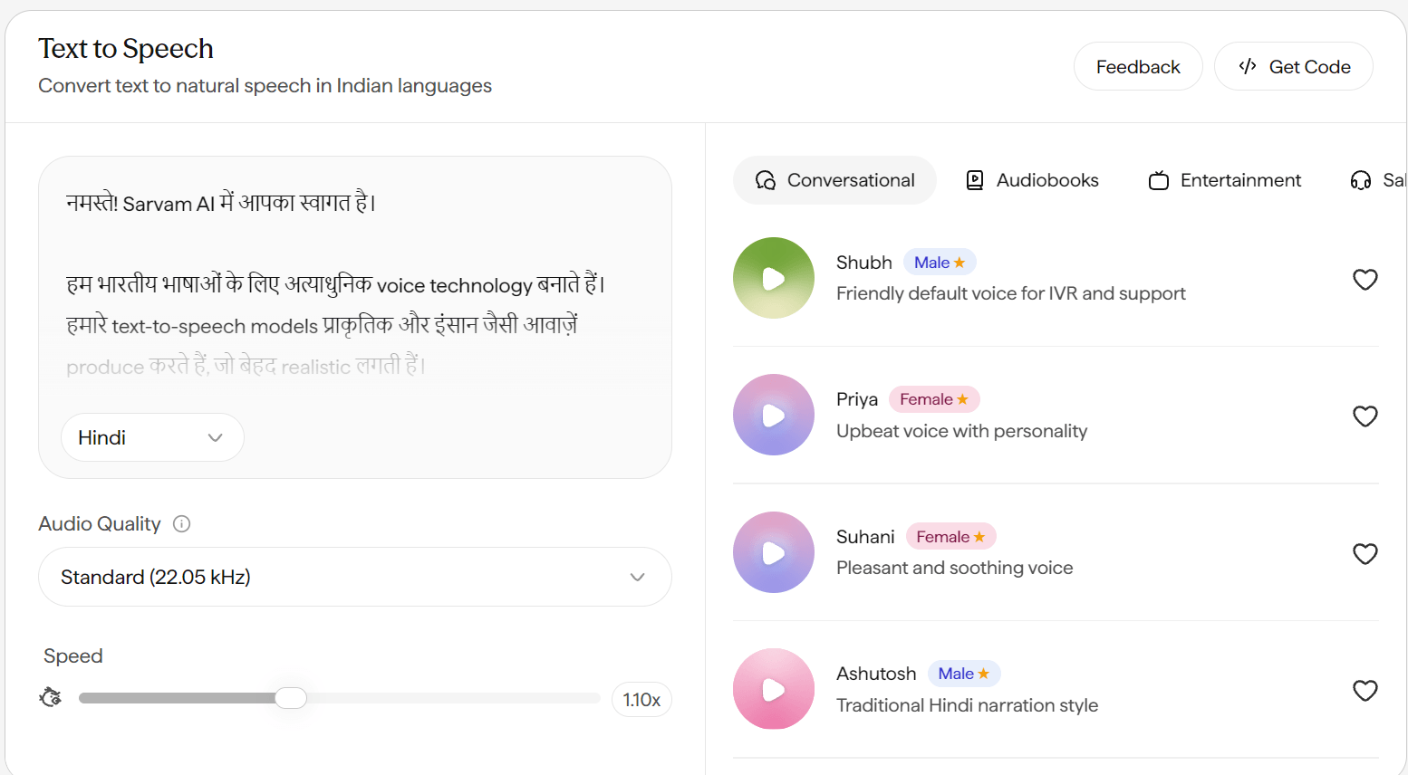This screenshot has height=775, width=1408.
Task: Click the 'Speed' label
Action: tap(73, 655)
